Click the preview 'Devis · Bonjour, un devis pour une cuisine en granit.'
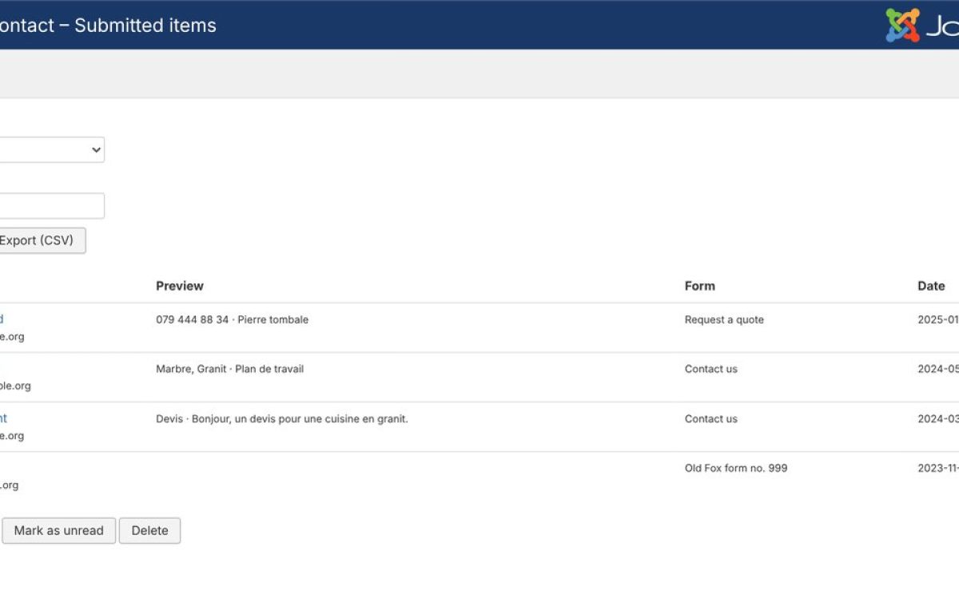The image size is (959, 599). click(282, 419)
